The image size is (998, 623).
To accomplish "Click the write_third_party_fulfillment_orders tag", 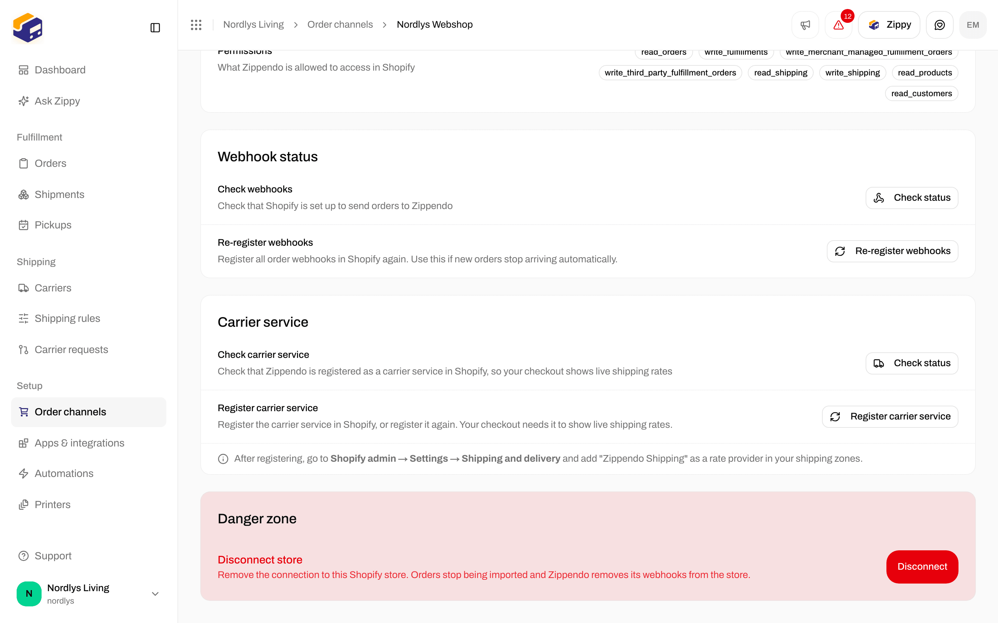I will click(670, 73).
